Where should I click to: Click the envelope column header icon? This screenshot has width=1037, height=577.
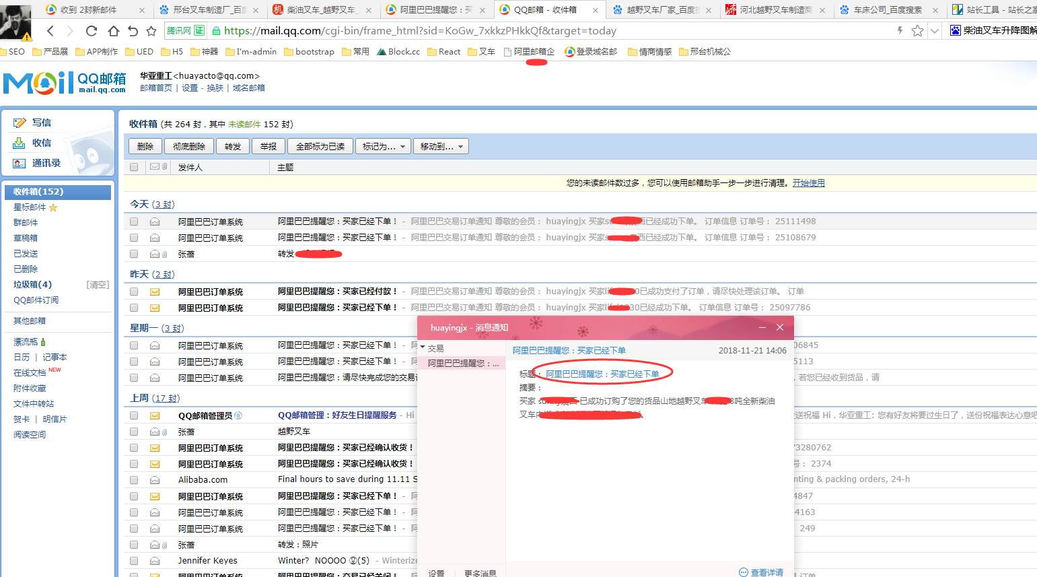pyautogui.click(x=155, y=166)
